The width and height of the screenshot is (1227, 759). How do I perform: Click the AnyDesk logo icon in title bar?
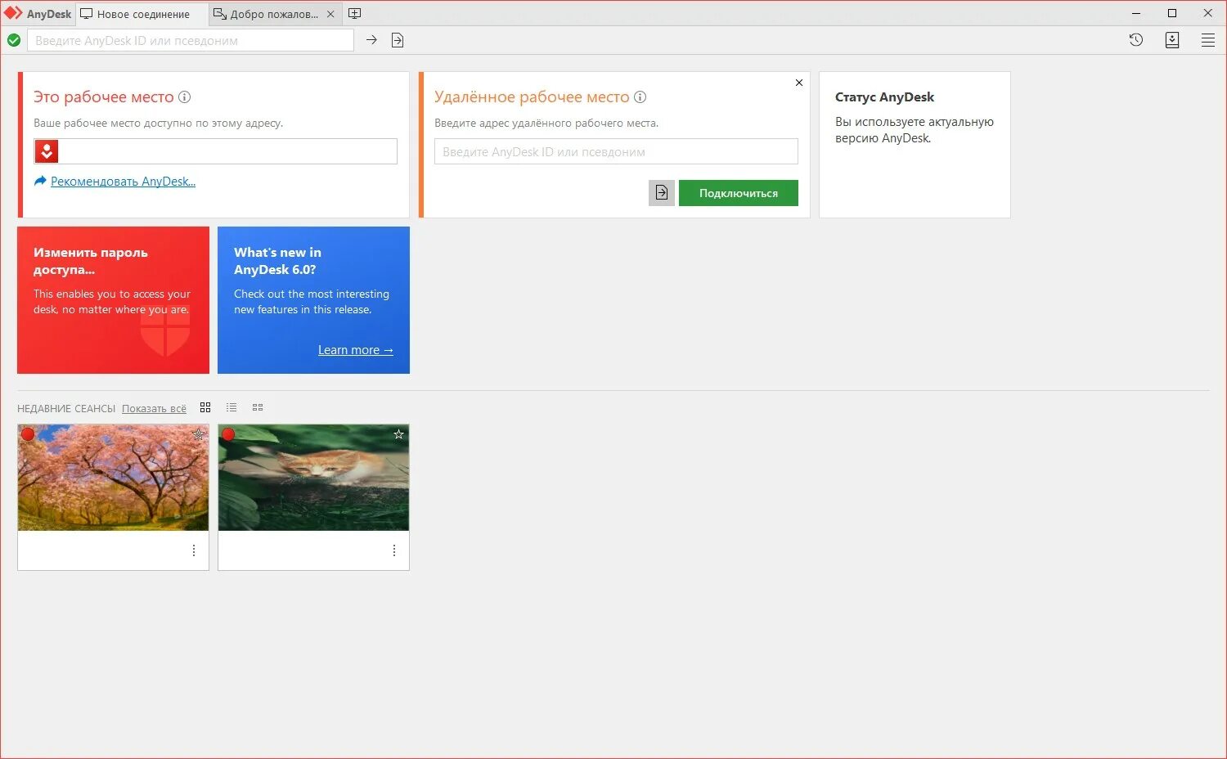coord(13,13)
